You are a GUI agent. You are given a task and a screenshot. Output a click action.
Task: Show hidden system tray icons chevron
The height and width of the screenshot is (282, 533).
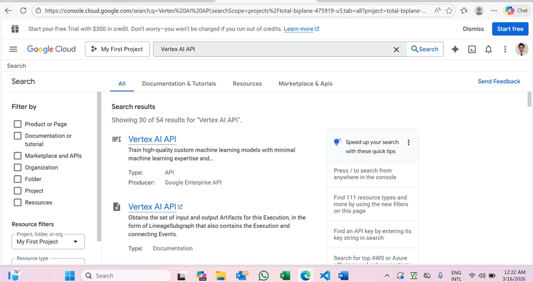pos(387,275)
